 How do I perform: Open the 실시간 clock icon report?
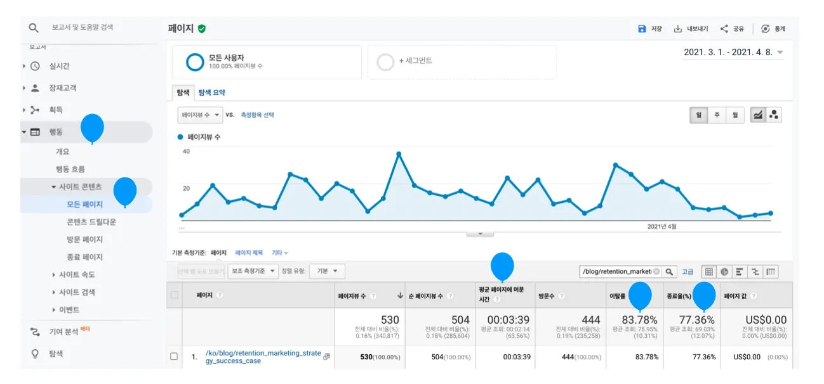[x=35, y=66]
